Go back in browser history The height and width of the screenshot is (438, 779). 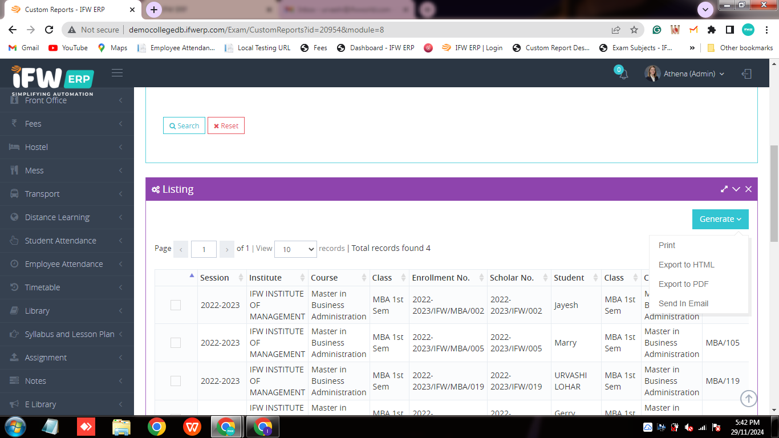pos(13,30)
